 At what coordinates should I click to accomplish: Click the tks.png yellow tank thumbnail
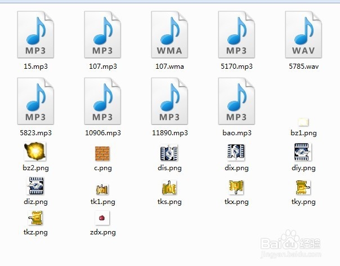click(169, 188)
